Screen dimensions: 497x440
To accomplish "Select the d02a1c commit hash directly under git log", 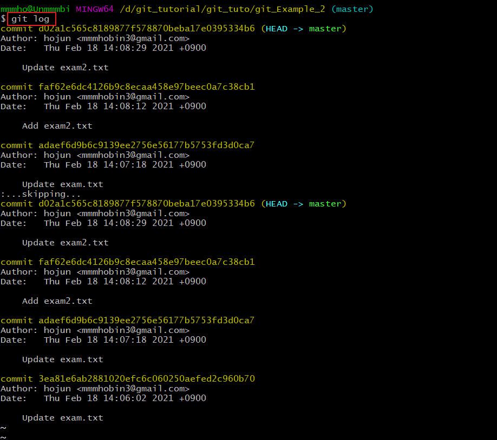I will point(147,29).
